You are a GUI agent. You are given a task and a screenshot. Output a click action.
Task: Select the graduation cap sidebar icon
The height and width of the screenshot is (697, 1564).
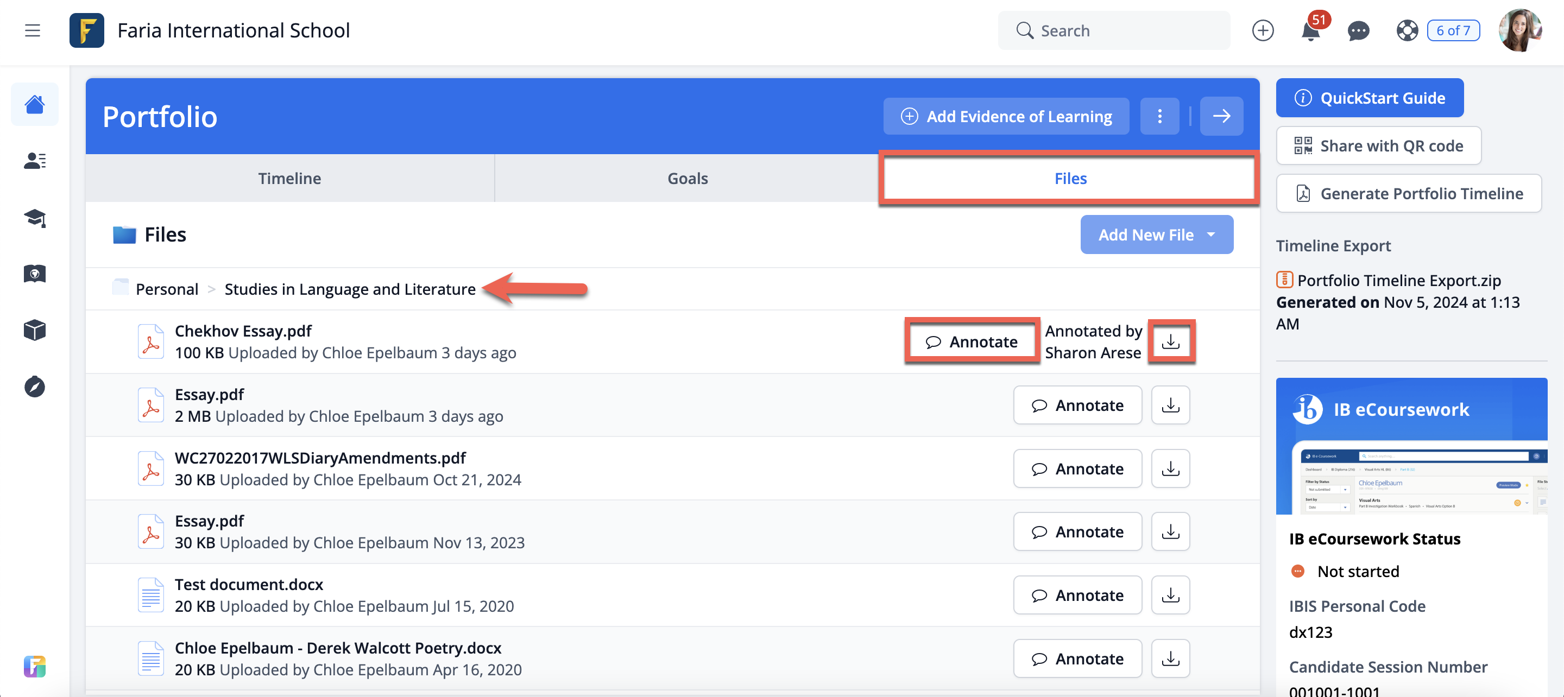click(35, 218)
